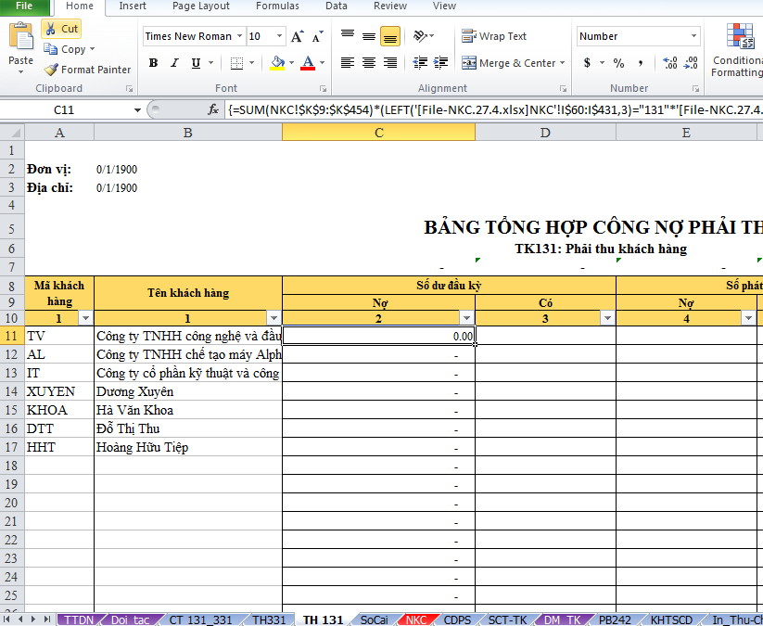Apply accounting dollar format

tap(588, 63)
